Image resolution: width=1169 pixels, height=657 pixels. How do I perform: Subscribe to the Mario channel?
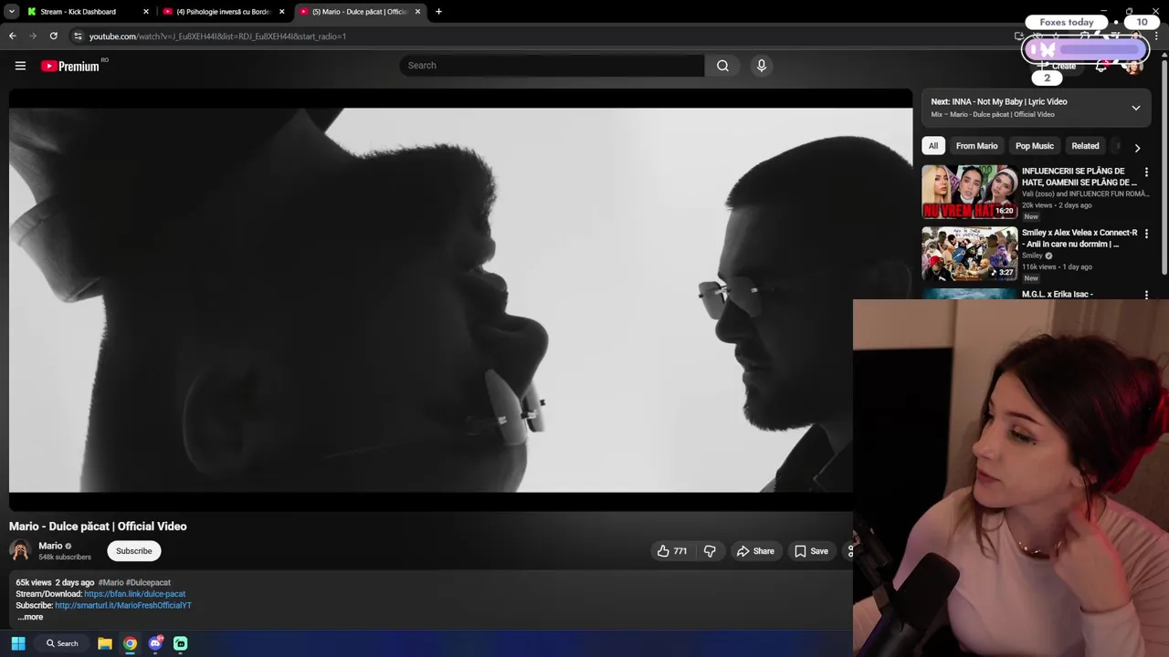coord(133,551)
